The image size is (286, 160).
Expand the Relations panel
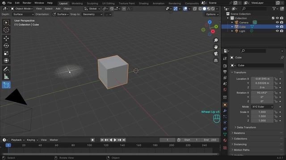click(x=240, y=133)
